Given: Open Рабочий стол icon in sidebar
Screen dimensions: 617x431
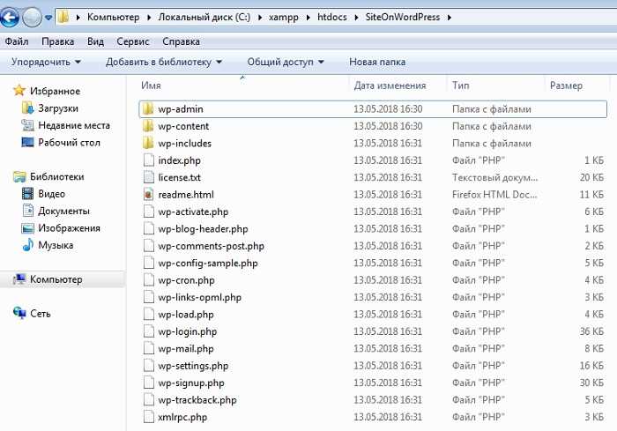Looking at the screenshot, I should [27, 142].
